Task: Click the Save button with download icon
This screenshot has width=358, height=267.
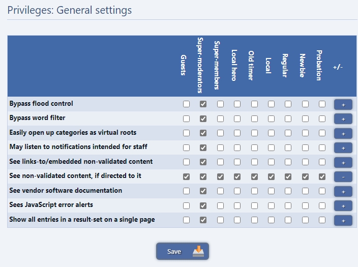Action: (182, 251)
